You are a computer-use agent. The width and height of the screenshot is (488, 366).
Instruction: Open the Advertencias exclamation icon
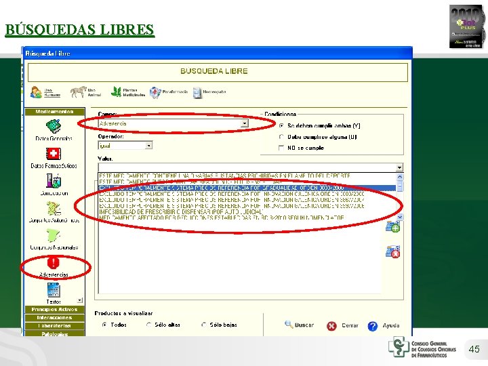click(54, 262)
